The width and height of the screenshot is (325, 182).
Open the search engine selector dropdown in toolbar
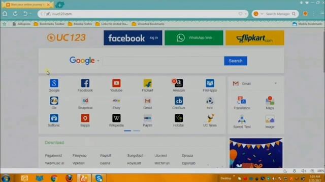262,14
